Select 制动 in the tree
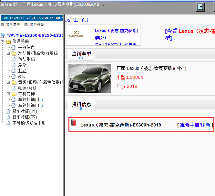The image size is (215, 196). pyautogui.click(x=22, y=71)
